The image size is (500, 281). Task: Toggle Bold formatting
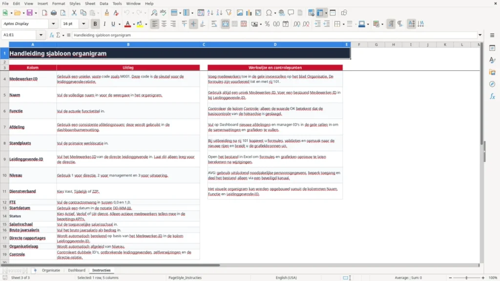pos(95,24)
